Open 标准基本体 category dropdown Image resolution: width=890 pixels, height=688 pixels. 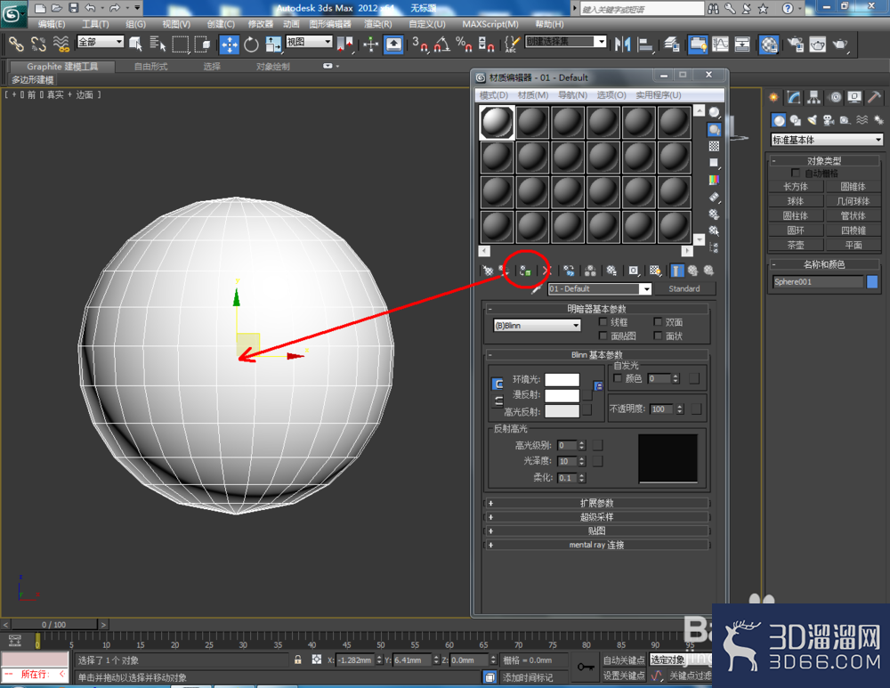(x=827, y=140)
